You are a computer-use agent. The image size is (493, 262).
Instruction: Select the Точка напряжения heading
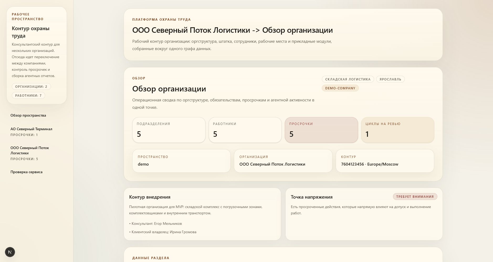point(312,197)
